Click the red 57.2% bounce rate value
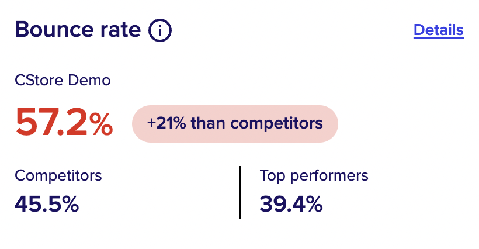 tap(64, 123)
